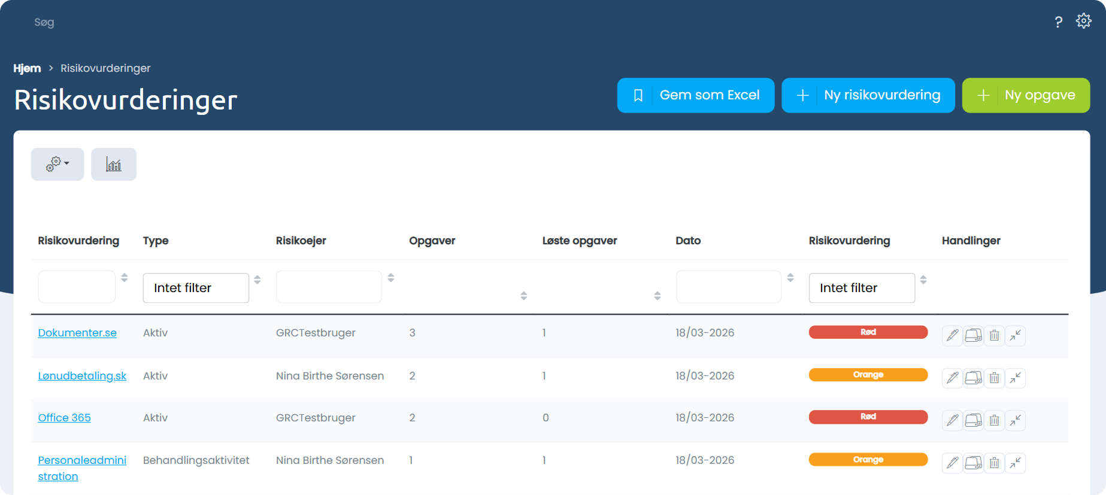Focus the Dato filter text field
1106x495 pixels.
click(x=729, y=287)
